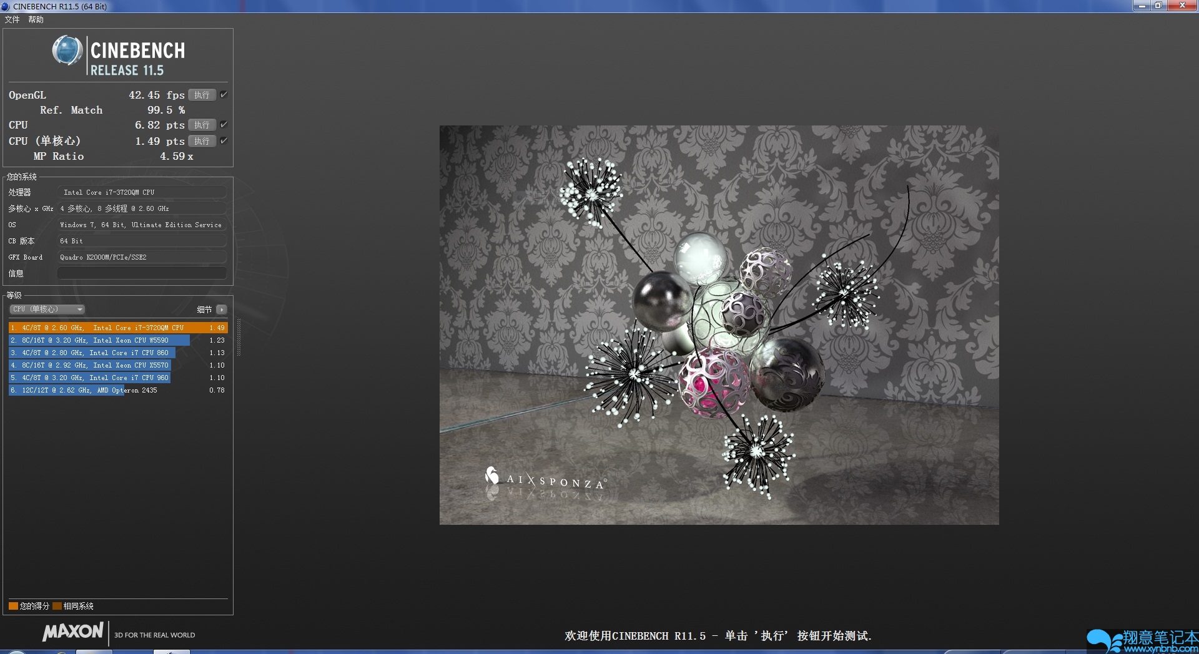Click the 您的得分 orange legend swatch
The width and height of the screenshot is (1199, 654).
pos(13,606)
